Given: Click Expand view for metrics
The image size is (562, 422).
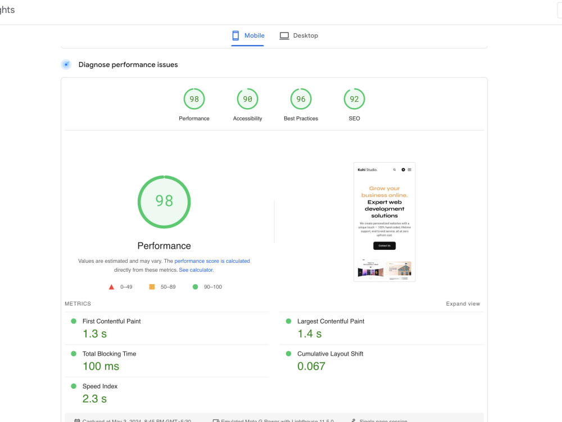Looking at the screenshot, I should 463,304.
